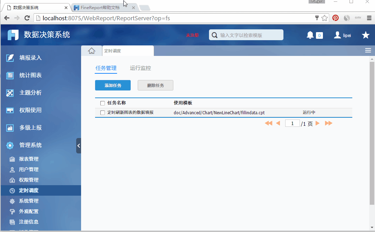
Task: Click the template search input field
Action: [x=246, y=35]
